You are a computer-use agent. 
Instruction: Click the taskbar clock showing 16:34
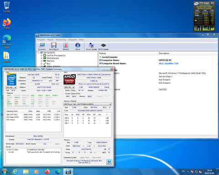(x=209, y=172)
